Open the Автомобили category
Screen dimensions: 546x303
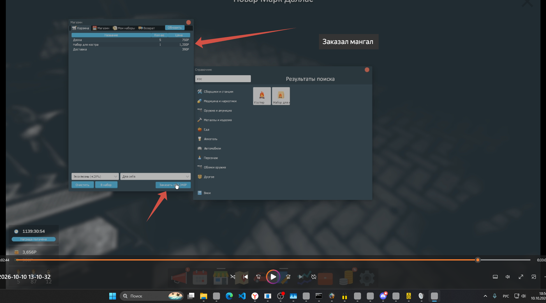point(212,148)
